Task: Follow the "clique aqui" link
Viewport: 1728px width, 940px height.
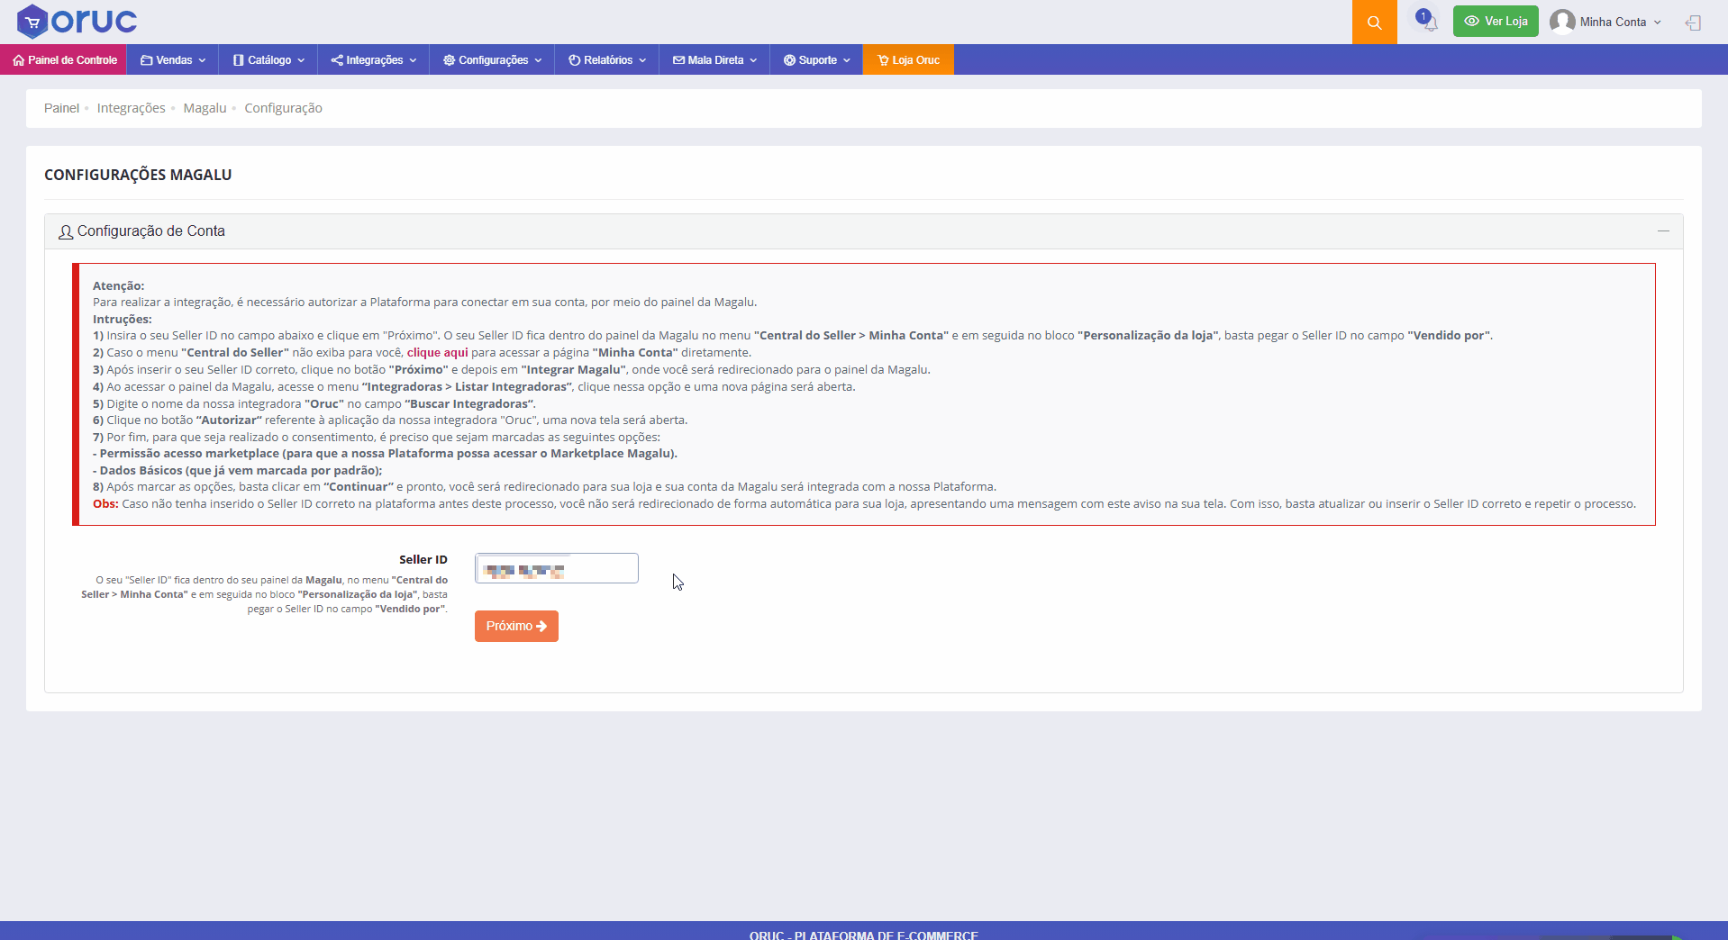Action: click(x=437, y=353)
